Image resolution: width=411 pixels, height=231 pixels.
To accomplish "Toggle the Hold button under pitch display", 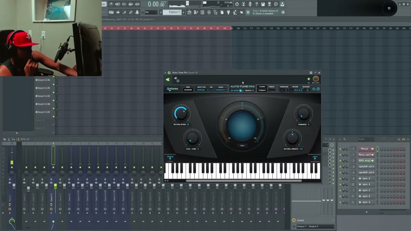I will tap(242, 146).
